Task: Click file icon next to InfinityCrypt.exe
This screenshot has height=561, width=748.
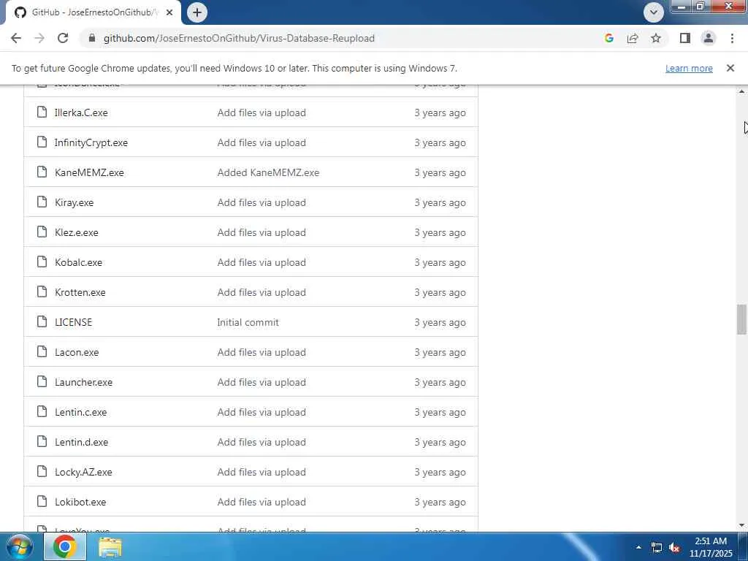Action: click(42, 142)
